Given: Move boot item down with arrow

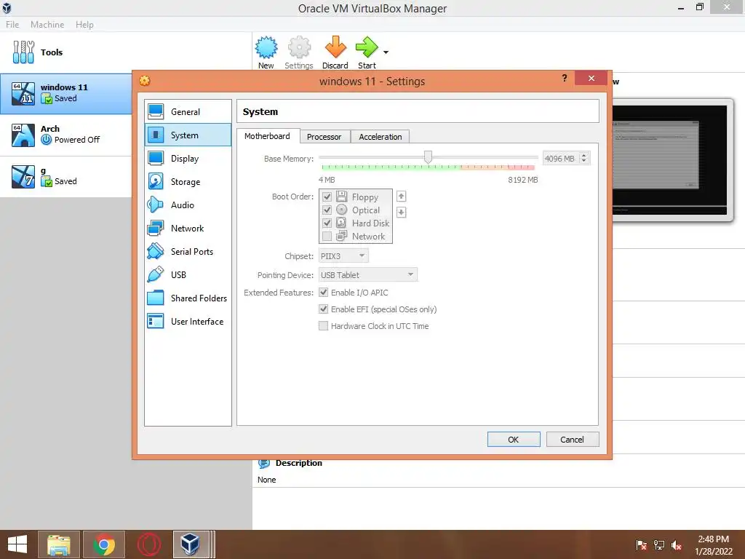Looking at the screenshot, I should [401, 212].
